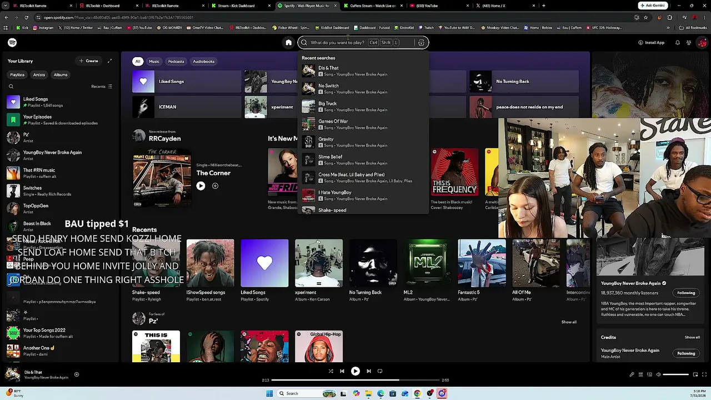Open connect to a device
This screenshot has width=711, height=400.
point(649,374)
